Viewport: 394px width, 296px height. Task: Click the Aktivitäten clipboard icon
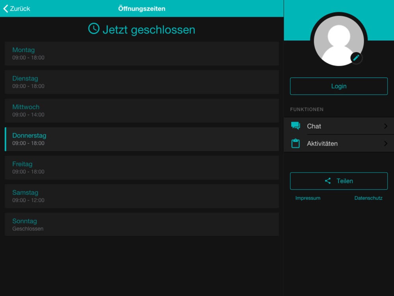pyautogui.click(x=295, y=144)
